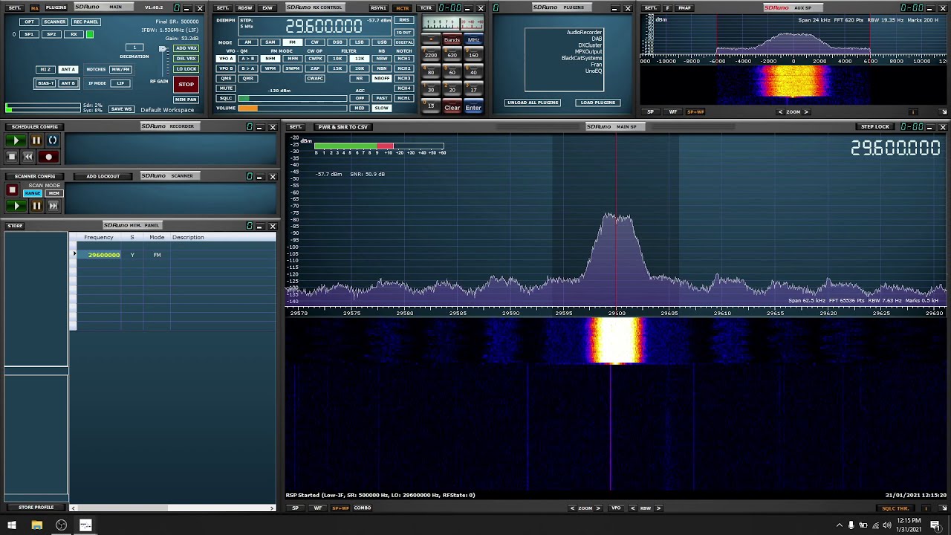Open the volume icon in system tray
The height and width of the screenshot is (535, 951).
[886, 525]
